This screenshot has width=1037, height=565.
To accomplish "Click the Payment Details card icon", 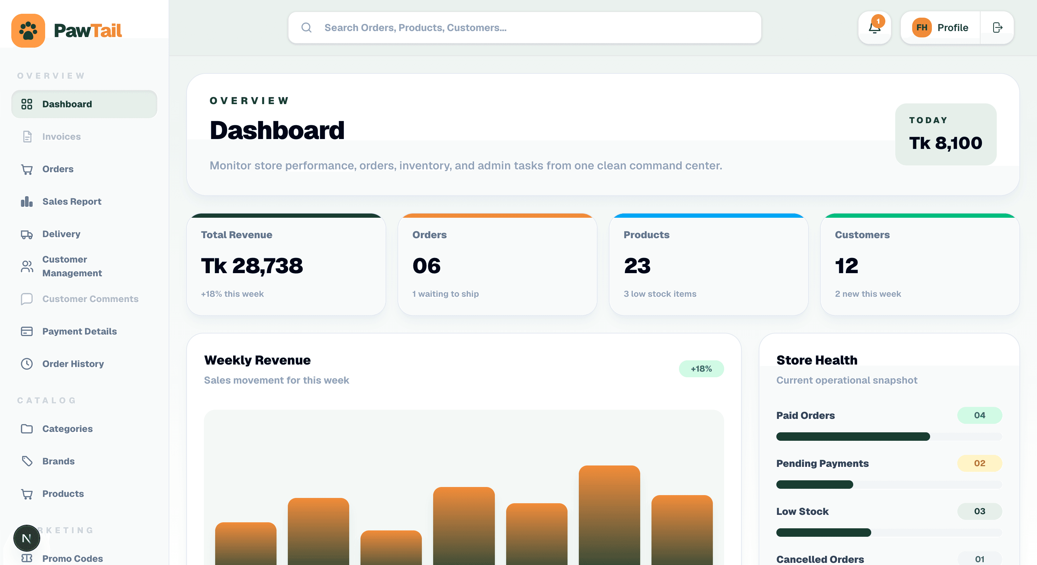I will click(26, 331).
